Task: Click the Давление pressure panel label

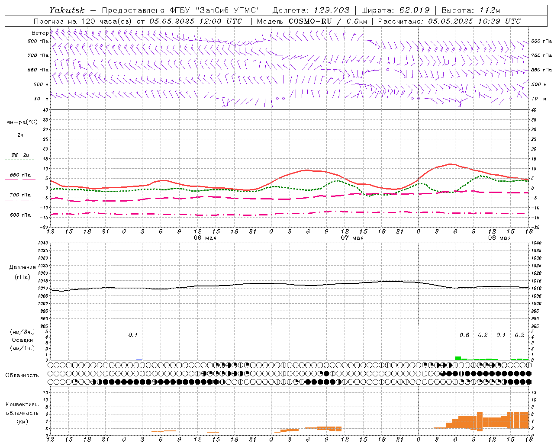Action: tap(22, 267)
